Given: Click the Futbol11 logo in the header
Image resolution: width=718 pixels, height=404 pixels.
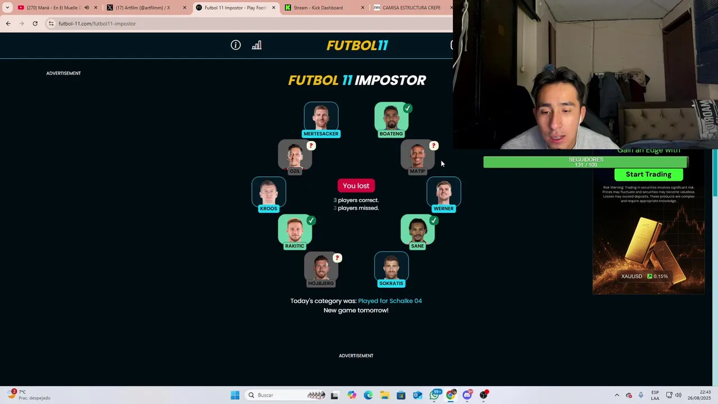Looking at the screenshot, I should 357,45.
